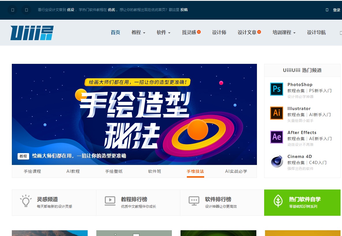This screenshot has height=236, width=342.
Task: Click the first top-bar square icon
Action: tap(13, 10)
